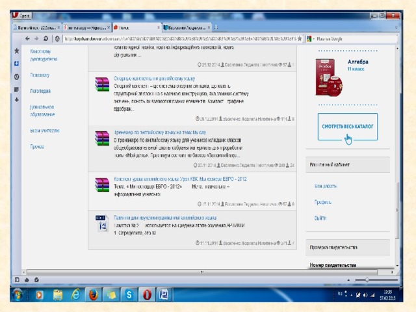Click the Opera Turbo icon in the status bar
The width and height of the screenshot is (416, 312).
click(36, 279)
